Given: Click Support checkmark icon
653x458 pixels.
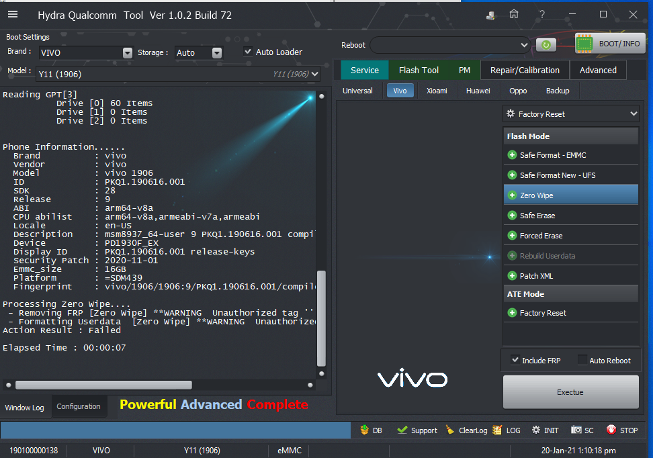Looking at the screenshot, I should coord(402,430).
